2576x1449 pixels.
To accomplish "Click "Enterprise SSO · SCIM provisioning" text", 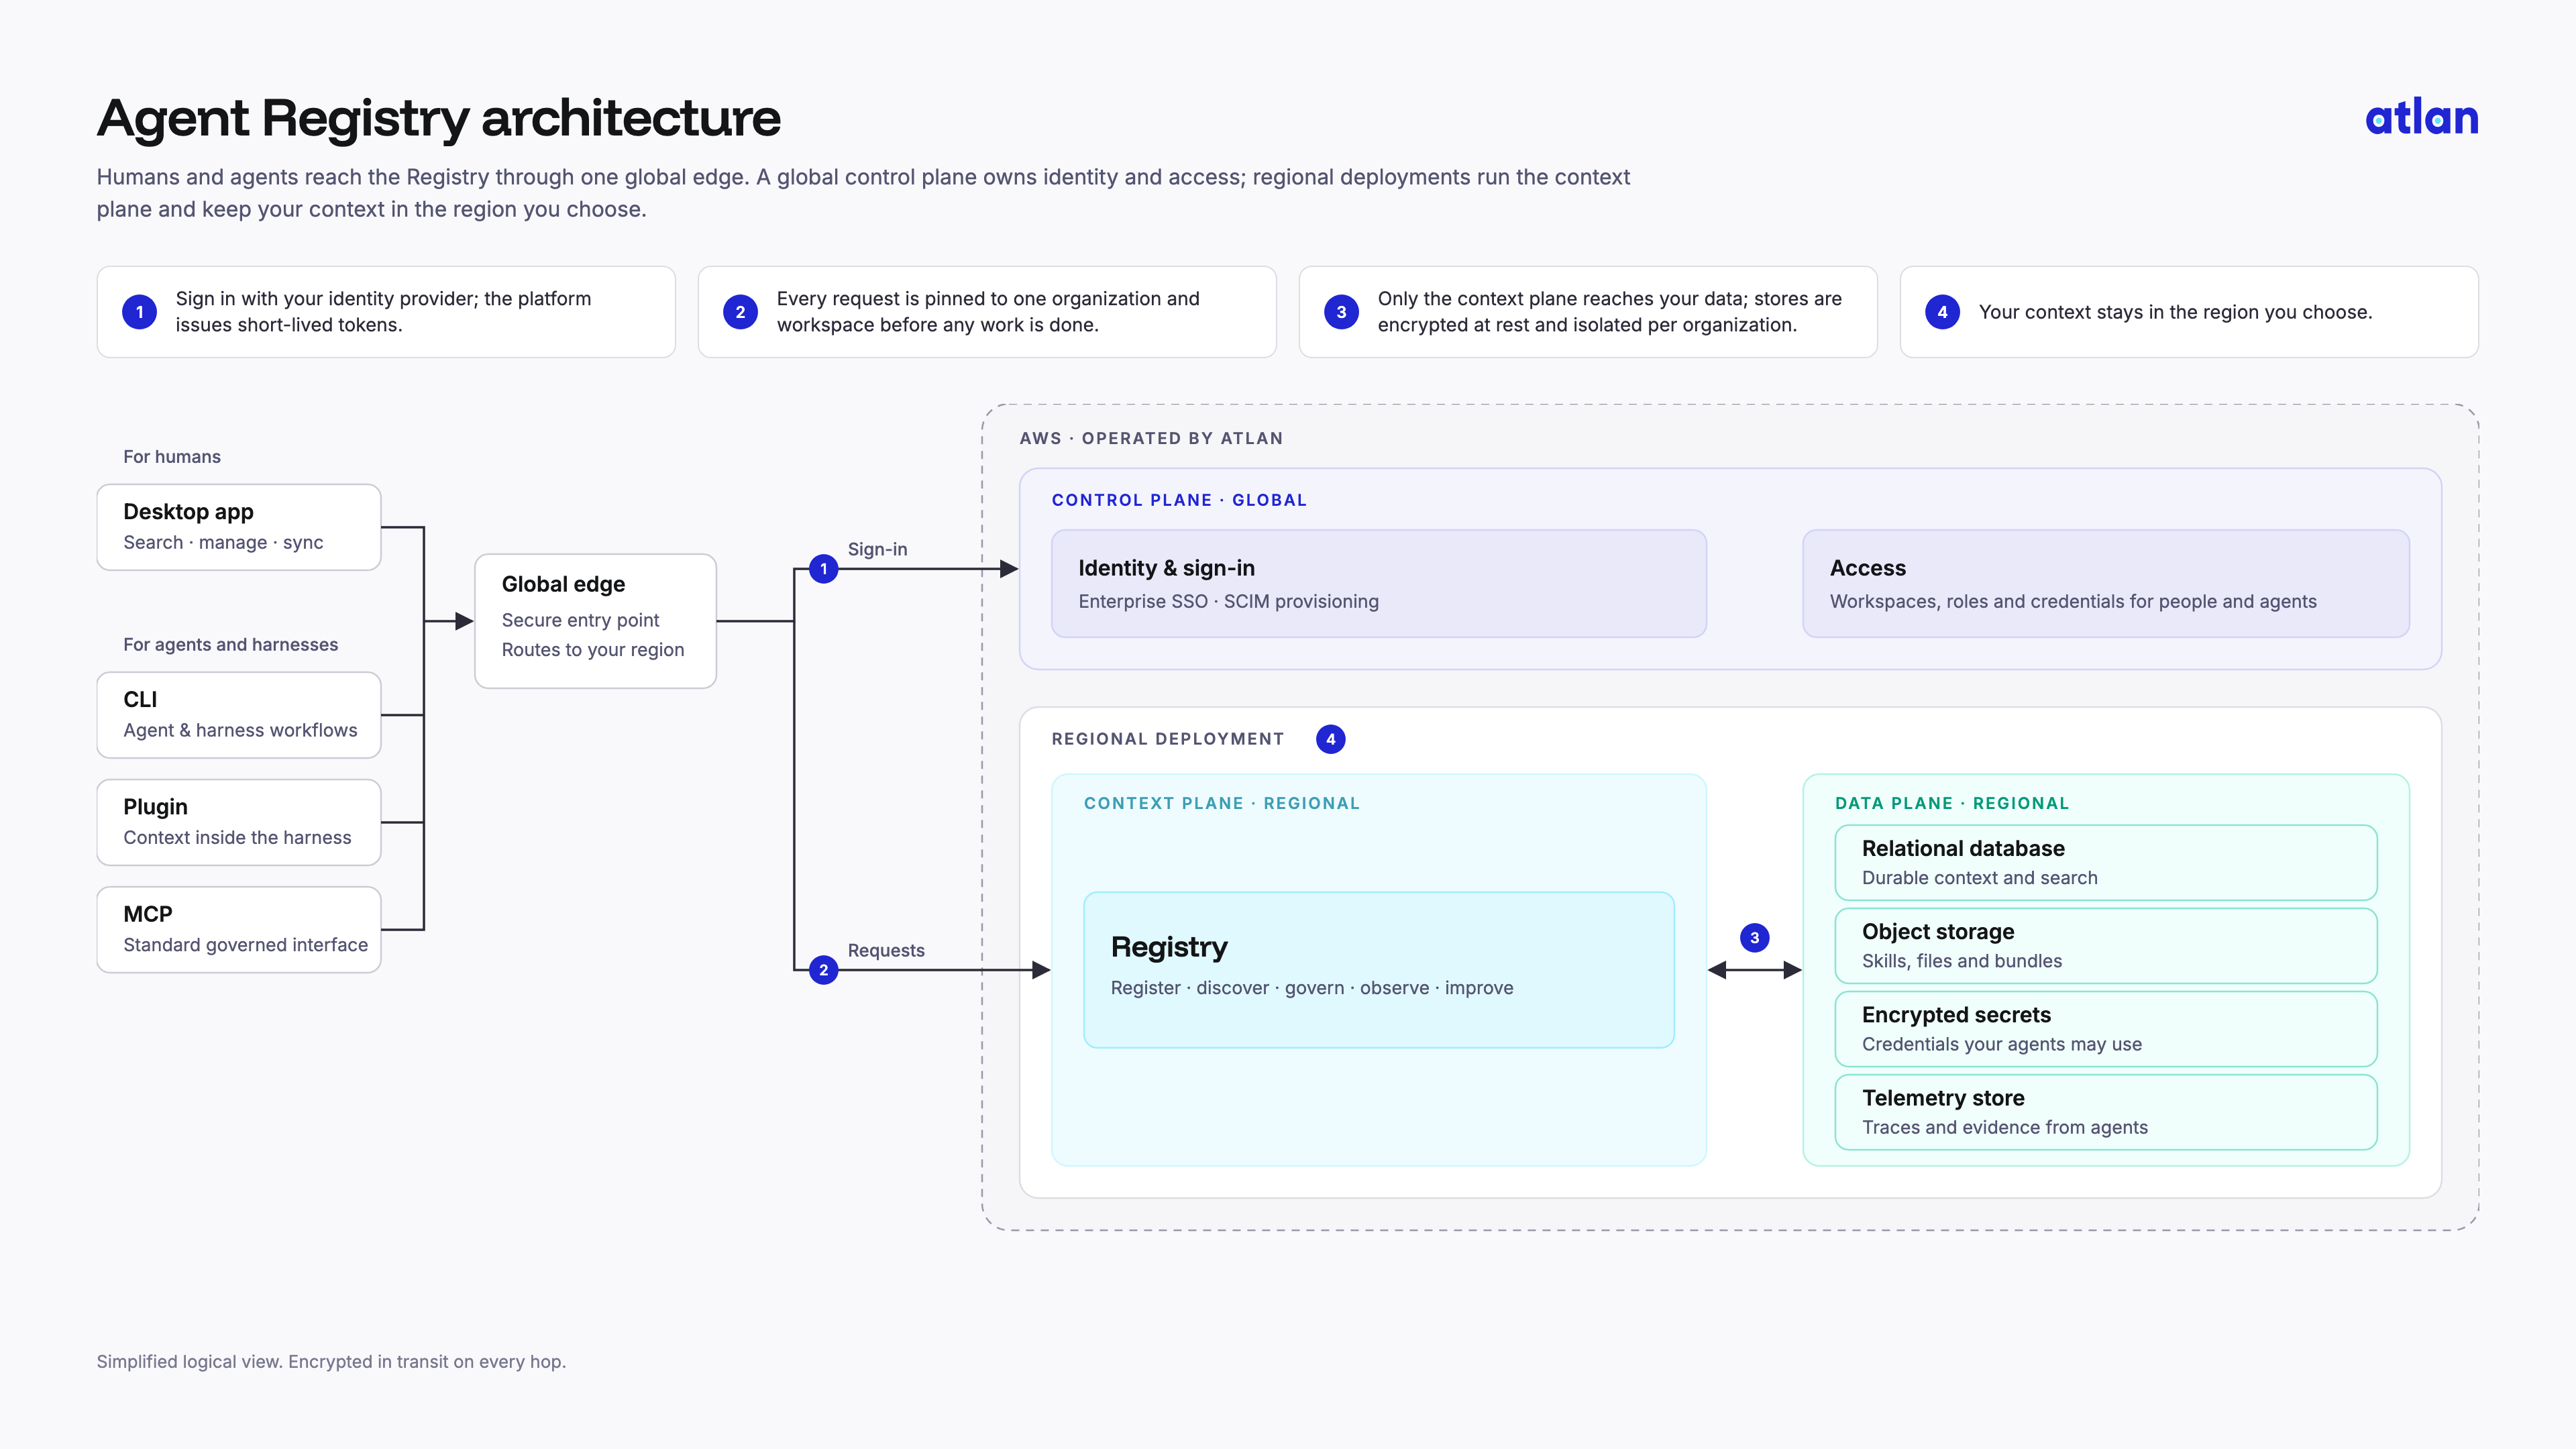I will [1228, 601].
